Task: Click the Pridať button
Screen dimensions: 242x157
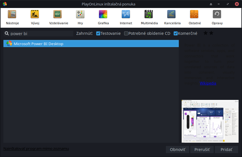Action: click(226, 150)
